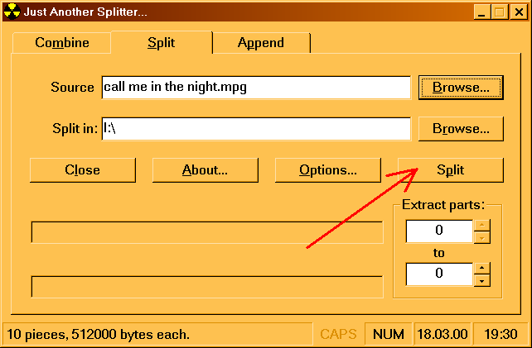The height and width of the screenshot is (348, 532).
Task: Increase the first Extract parts value
Action: [481, 225]
